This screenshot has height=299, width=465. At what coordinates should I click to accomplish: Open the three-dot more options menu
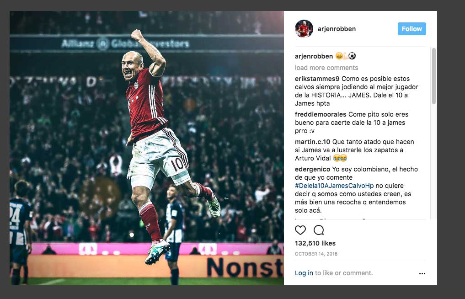pyautogui.click(x=422, y=273)
